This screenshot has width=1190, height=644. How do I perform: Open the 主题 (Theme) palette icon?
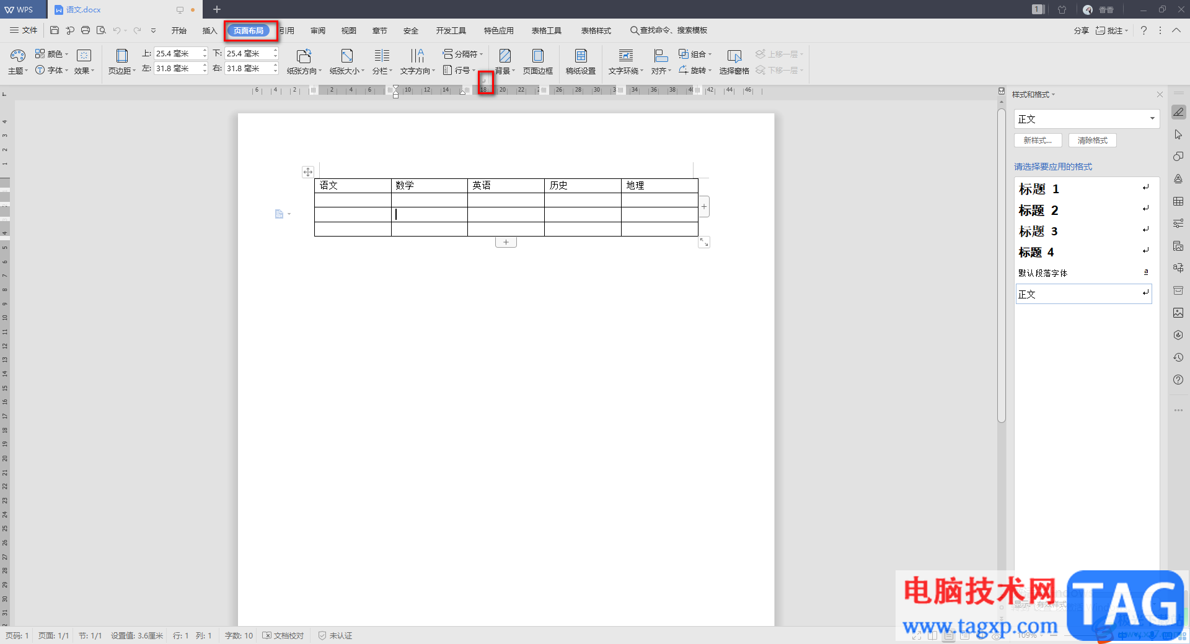(x=17, y=56)
